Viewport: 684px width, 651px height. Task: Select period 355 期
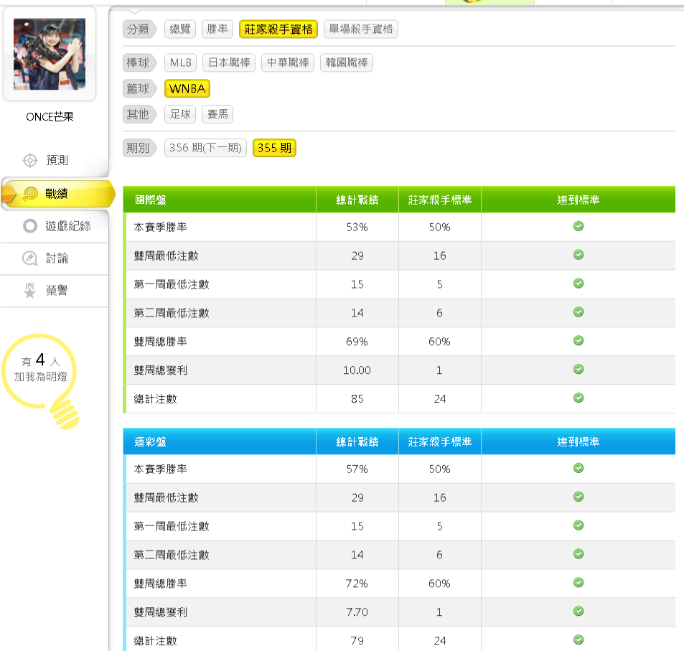pos(274,148)
